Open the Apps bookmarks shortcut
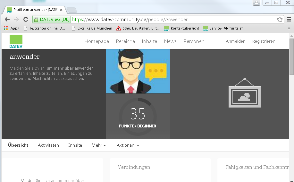Screen dimensions: 294x182 (x=12, y=28)
